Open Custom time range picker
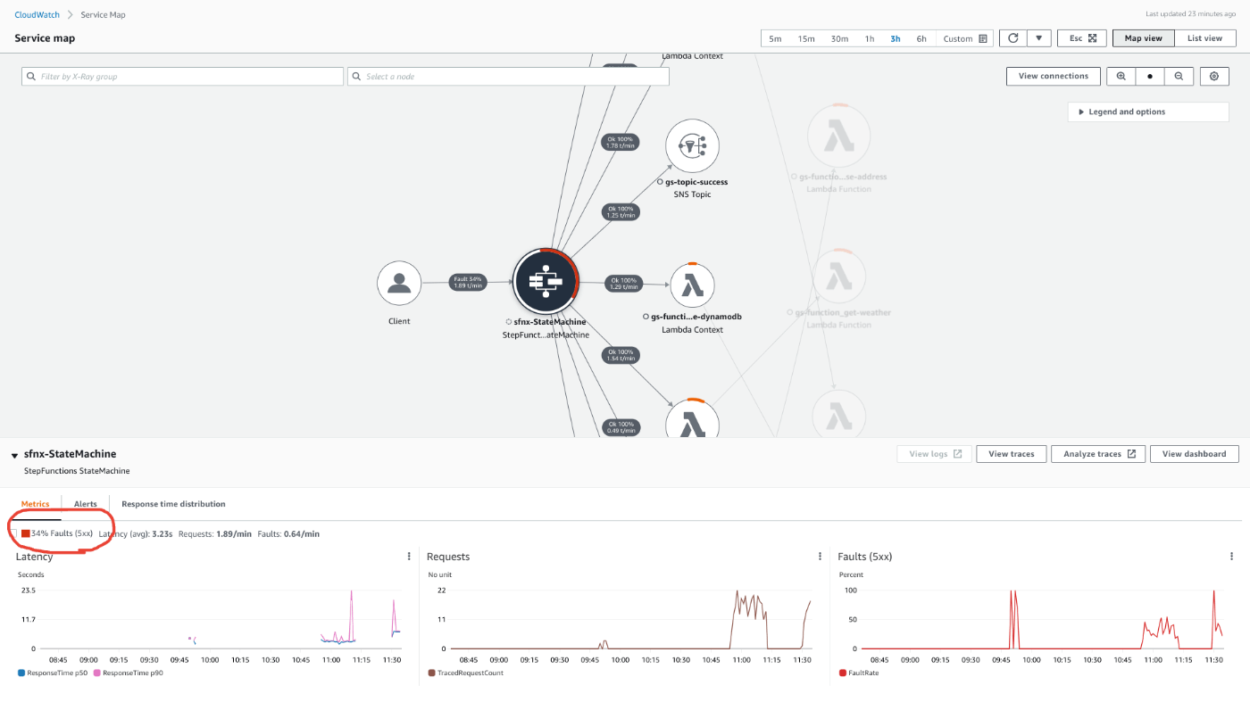Viewport: 1250px width, 702px height. pos(964,38)
